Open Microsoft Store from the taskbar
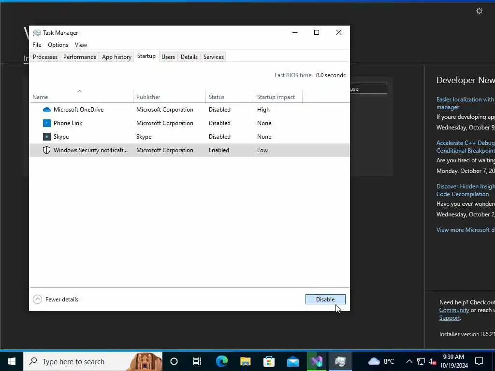The height and width of the screenshot is (371, 495). [269, 361]
